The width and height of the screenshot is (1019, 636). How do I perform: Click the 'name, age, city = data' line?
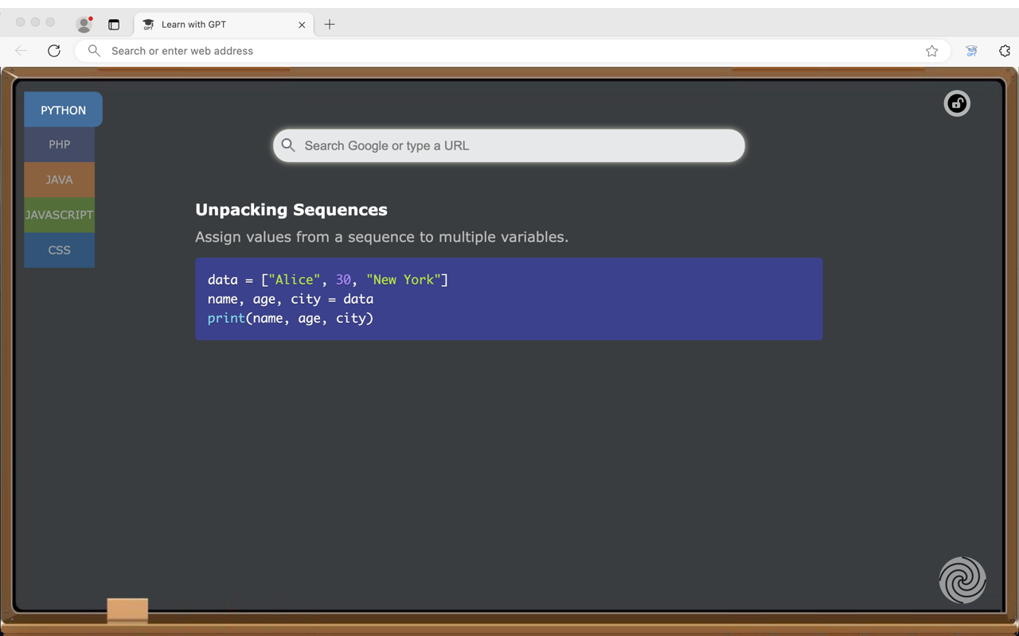(x=291, y=299)
